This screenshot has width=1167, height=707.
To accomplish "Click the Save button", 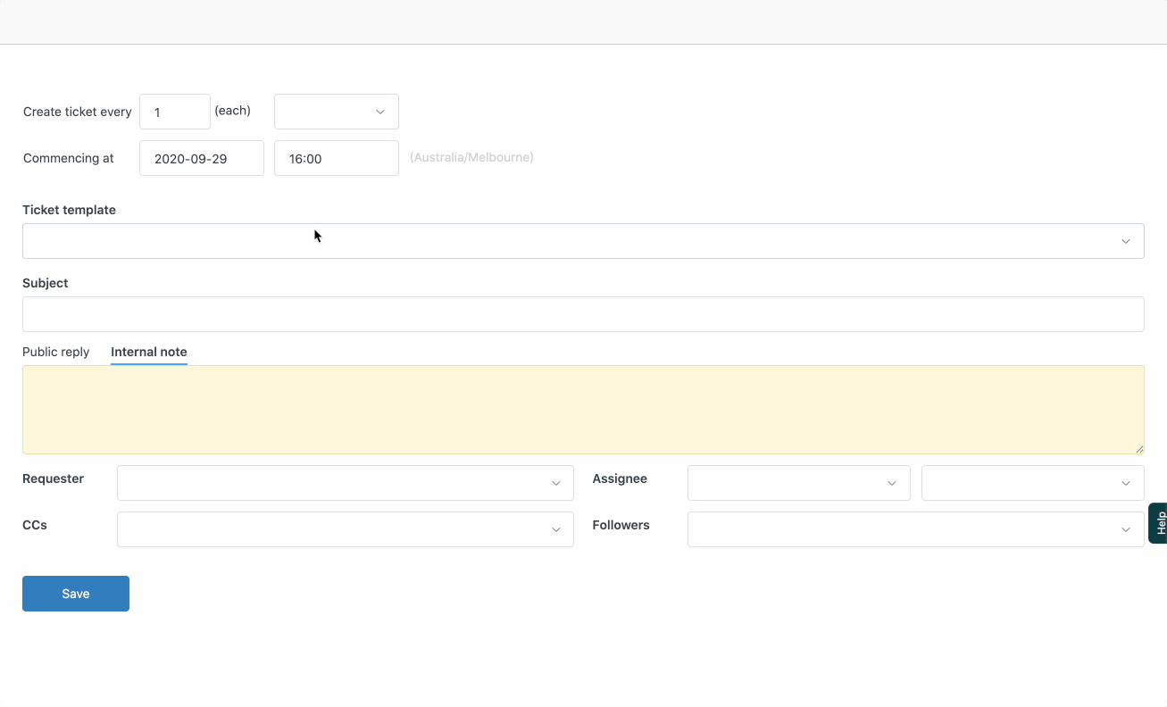I will pyautogui.click(x=76, y=594).
